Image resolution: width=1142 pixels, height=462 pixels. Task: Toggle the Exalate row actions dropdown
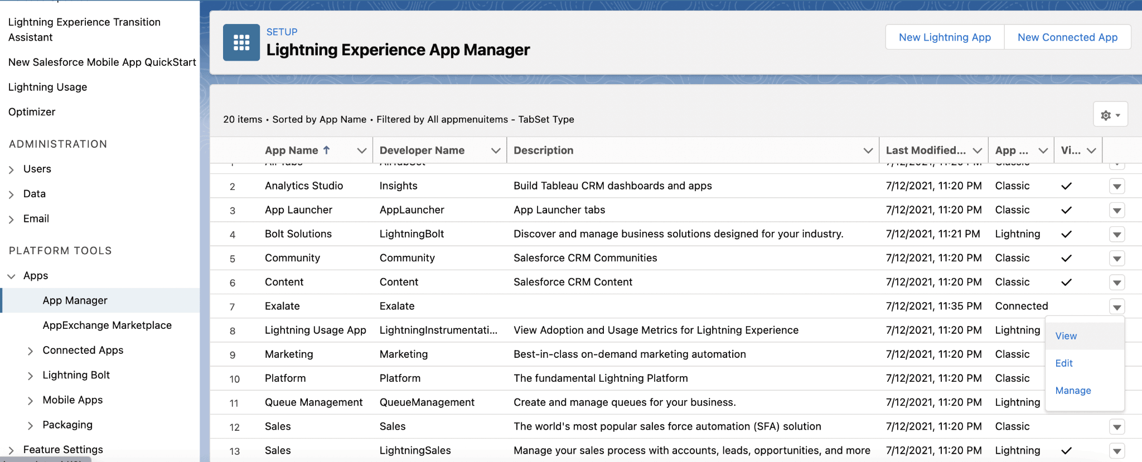[1117, 307]
